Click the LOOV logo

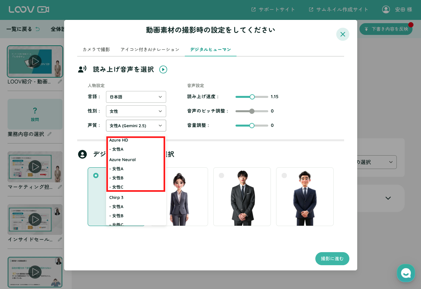point(29,9)
